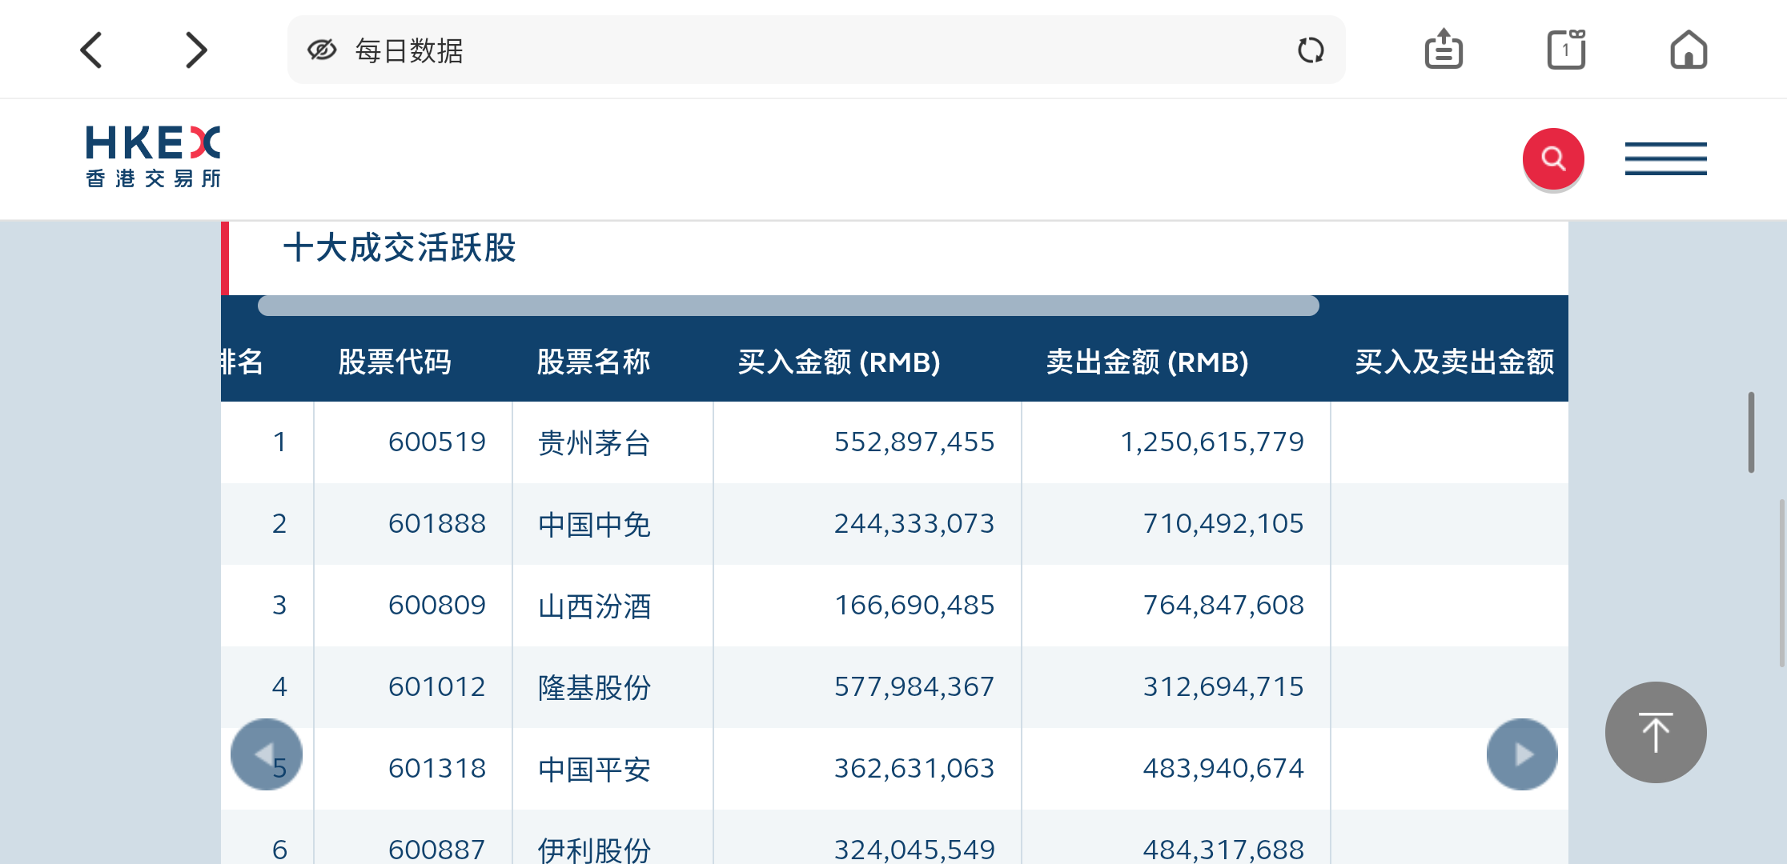This screenshot has height=864, width=1787.
Task: Toggle the private browsing eye icon
Action: 322,50
